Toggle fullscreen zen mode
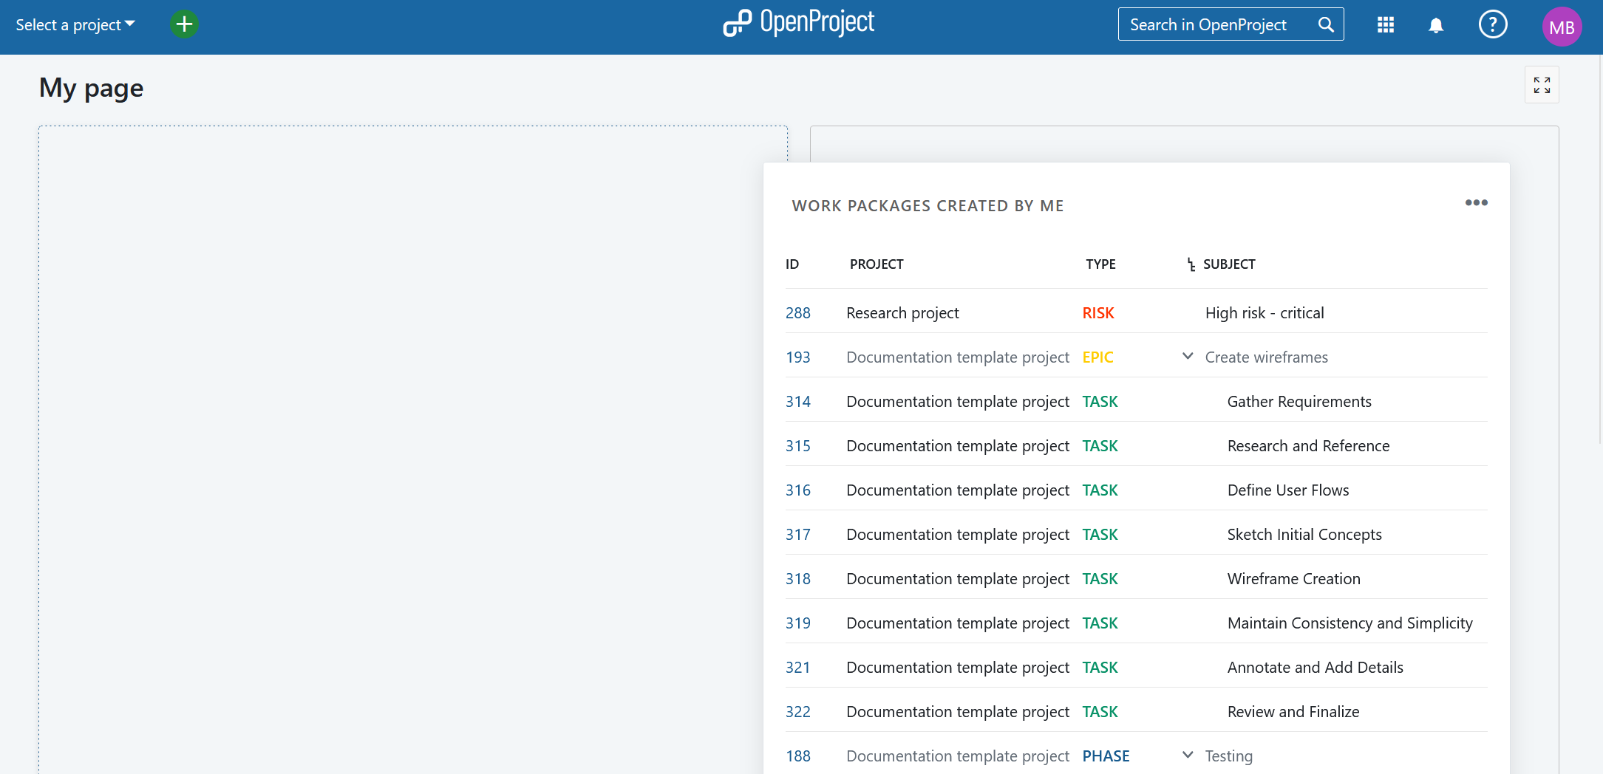The height and width of the screenshot is (774, 1603). pos(1541,85)
